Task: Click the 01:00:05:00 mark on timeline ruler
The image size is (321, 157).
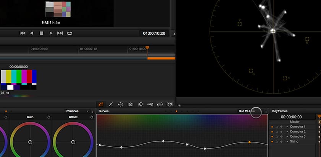Action: point(39,49)
